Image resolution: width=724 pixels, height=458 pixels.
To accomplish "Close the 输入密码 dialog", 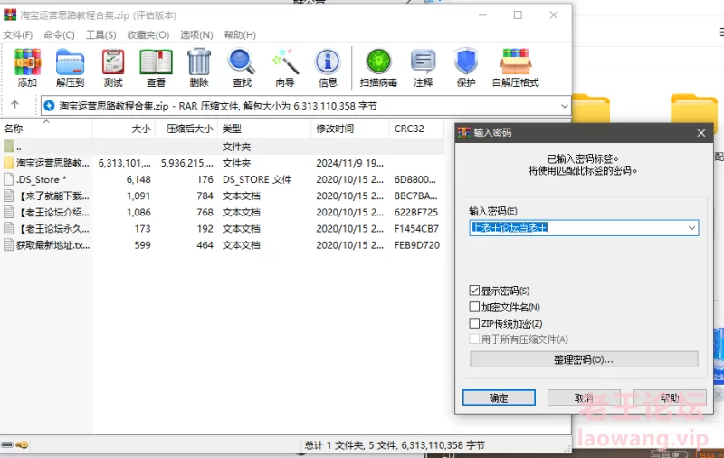I will click(700, 133).
